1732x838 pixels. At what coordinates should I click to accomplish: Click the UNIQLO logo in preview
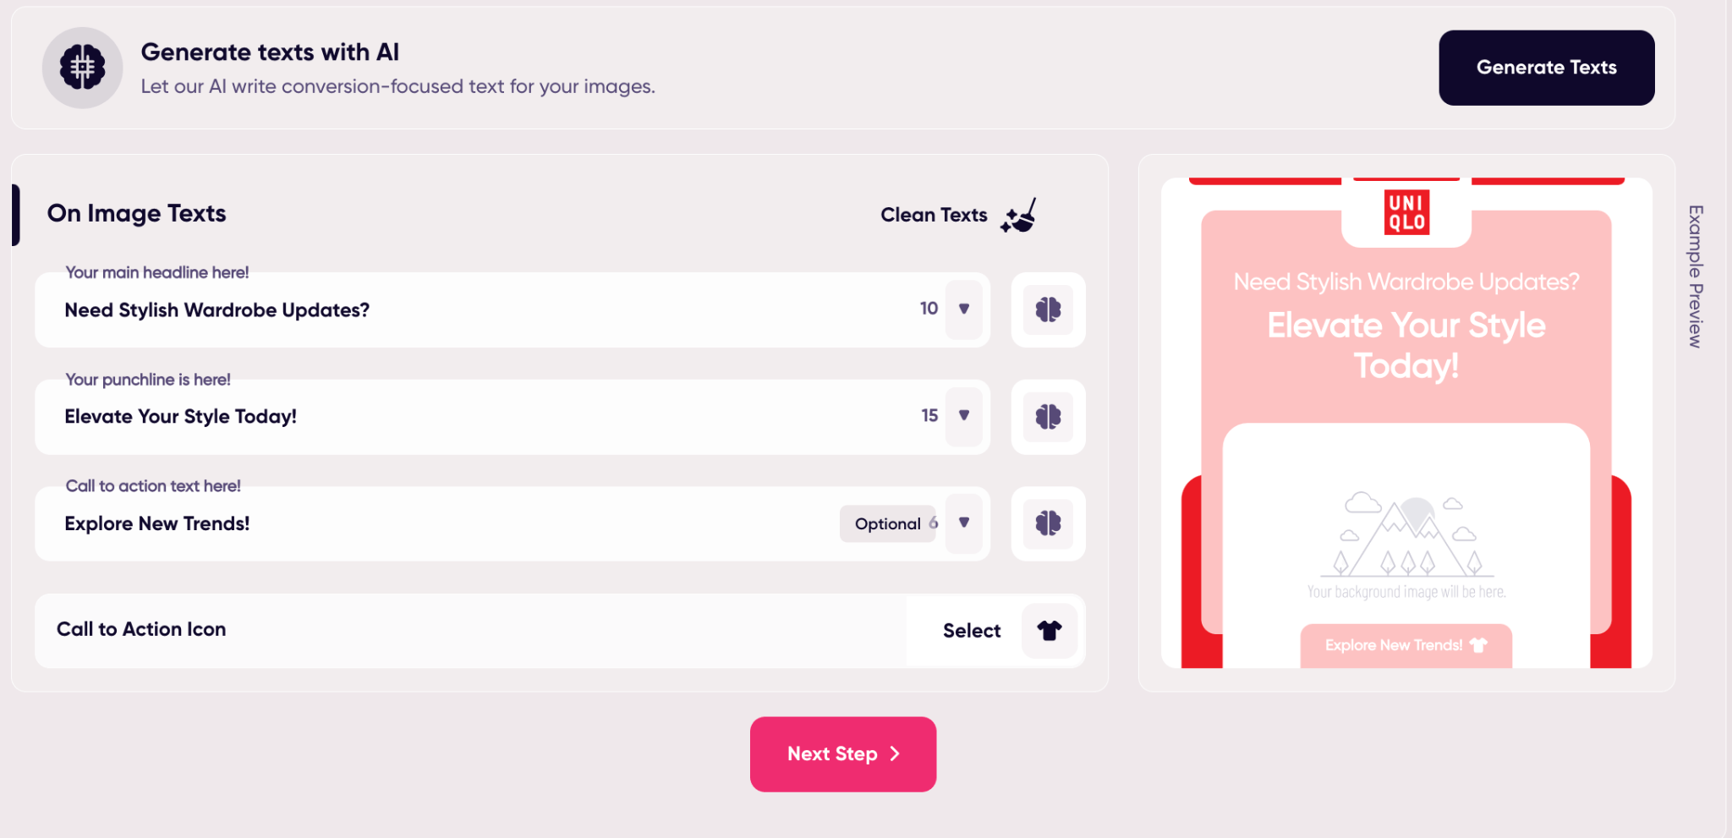(1406, 212)
